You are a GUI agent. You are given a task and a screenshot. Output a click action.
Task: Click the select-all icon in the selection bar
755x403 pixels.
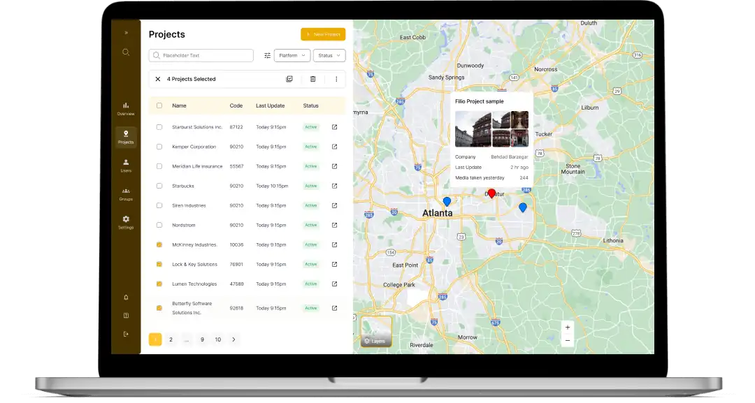(289, 79)
